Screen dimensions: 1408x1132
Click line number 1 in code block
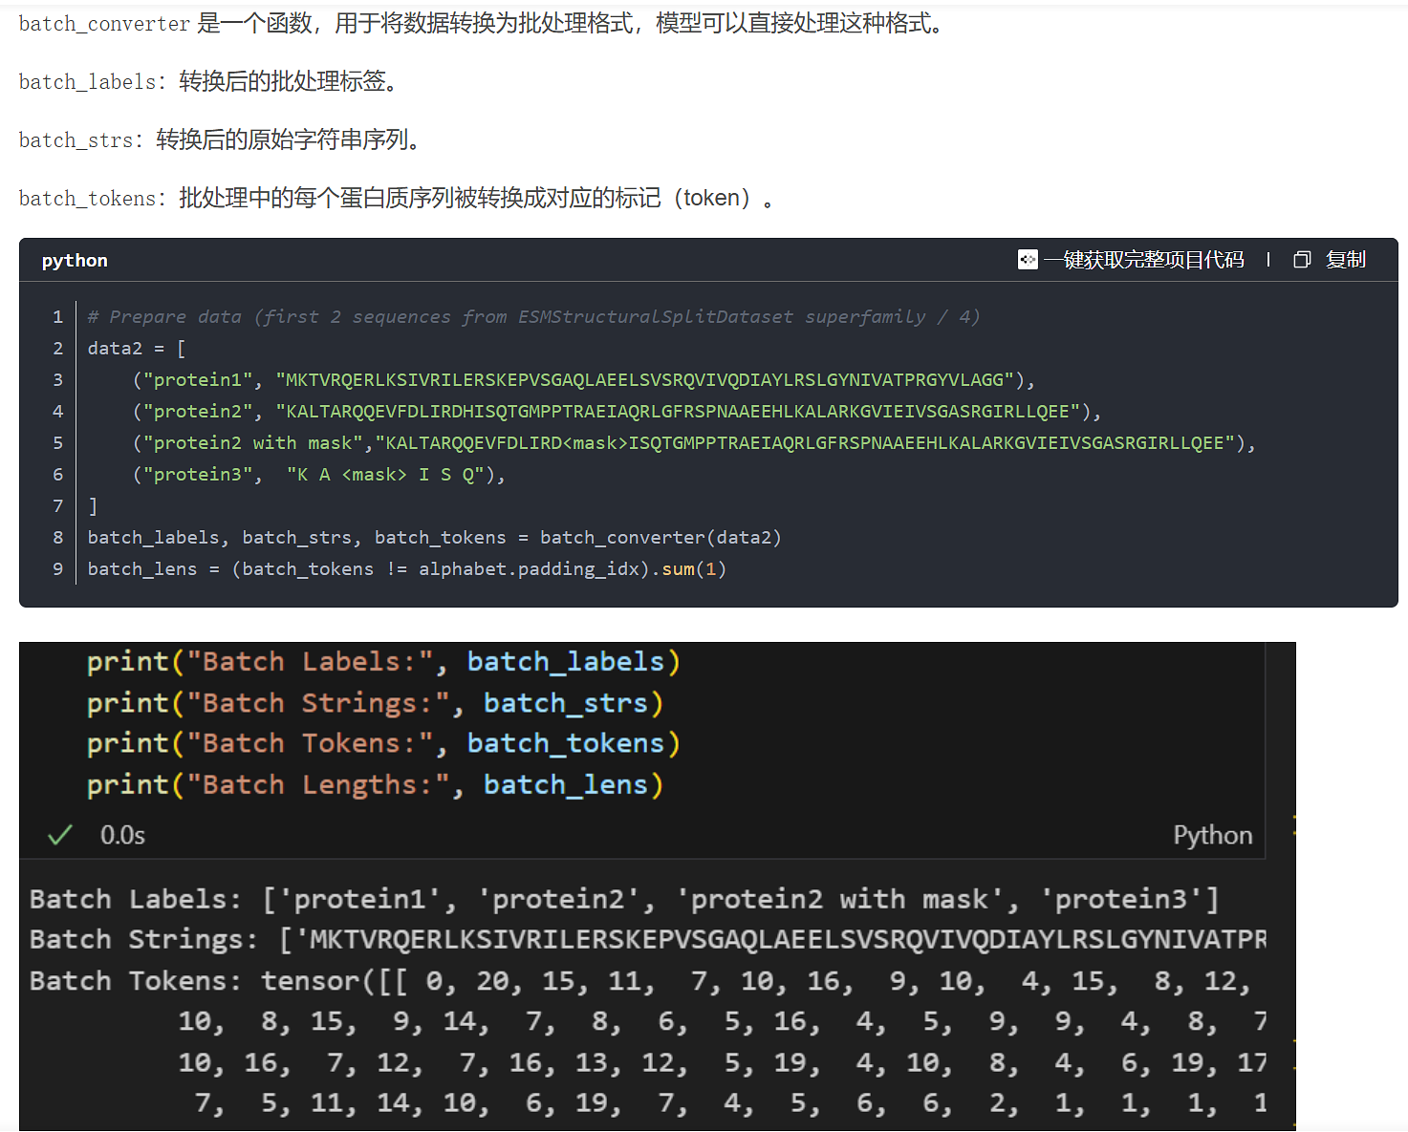[x=58, y=317]
